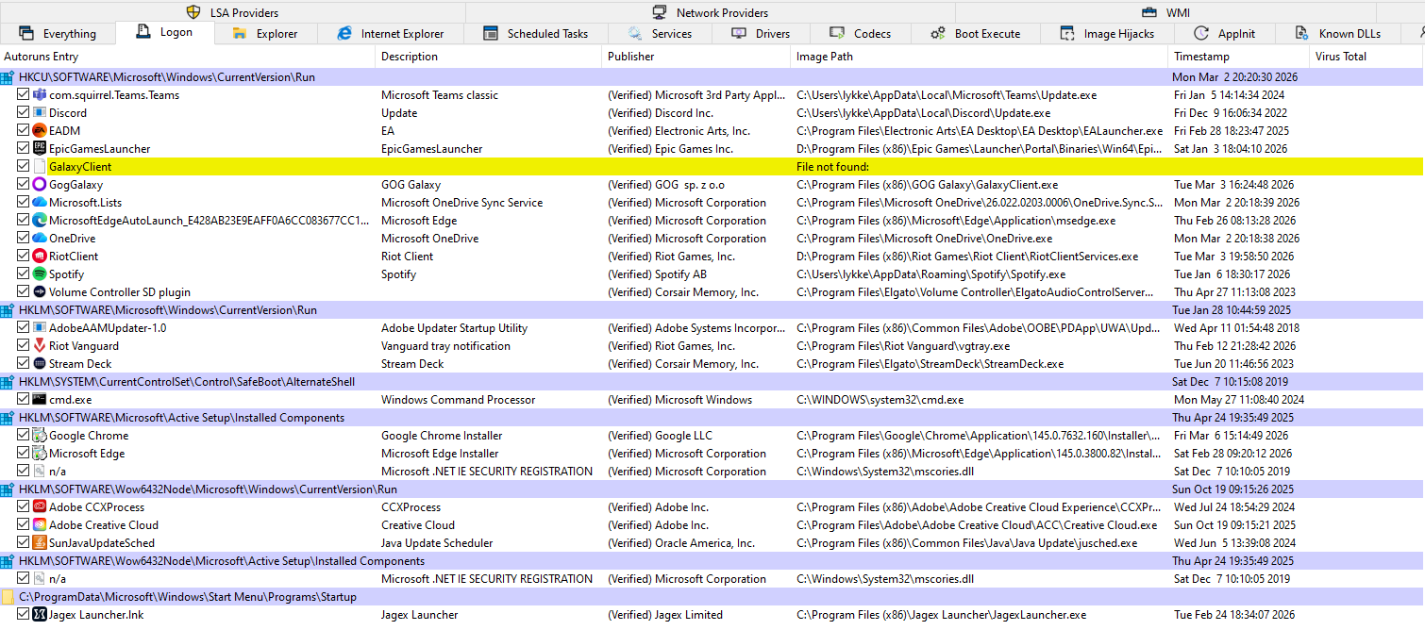The image size is (1425, 630).
Task: Open the Internet Explorer tab
Action: click(x=391, y=34)
